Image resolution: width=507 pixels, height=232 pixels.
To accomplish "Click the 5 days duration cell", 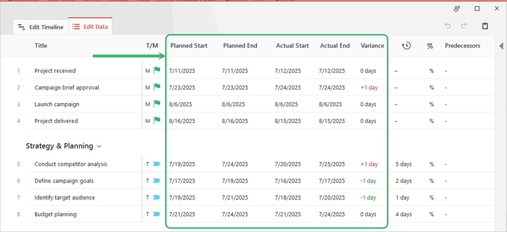I will (404, 164).
